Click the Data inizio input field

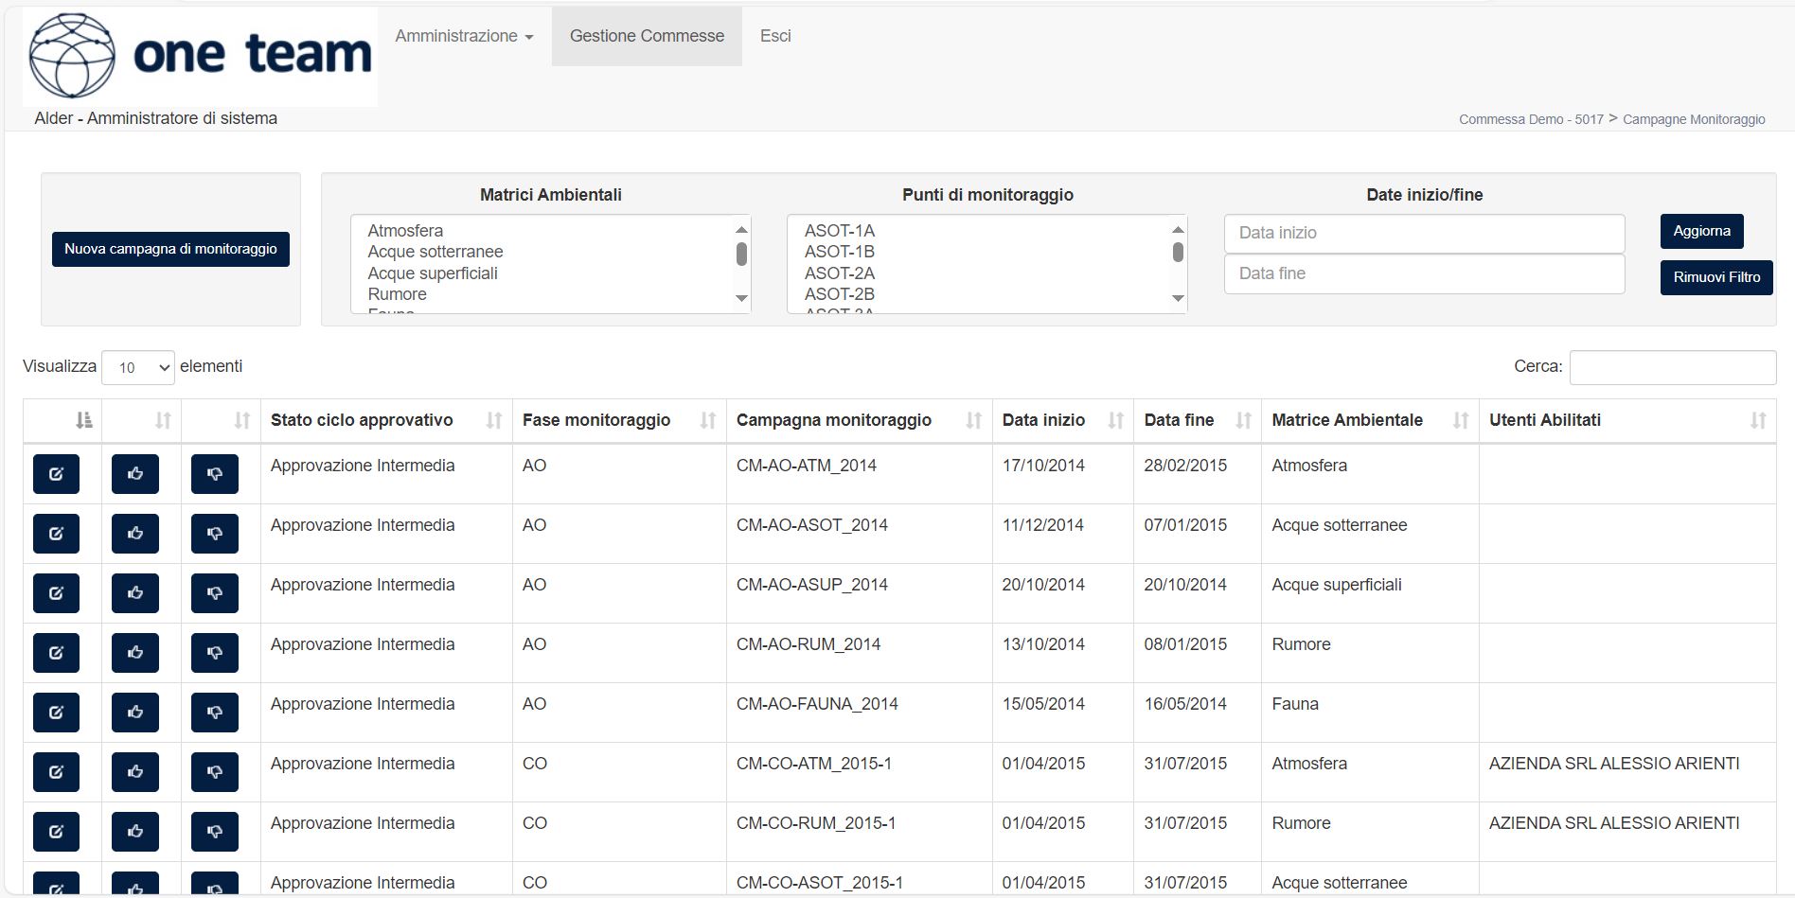tap(1424, 233)
